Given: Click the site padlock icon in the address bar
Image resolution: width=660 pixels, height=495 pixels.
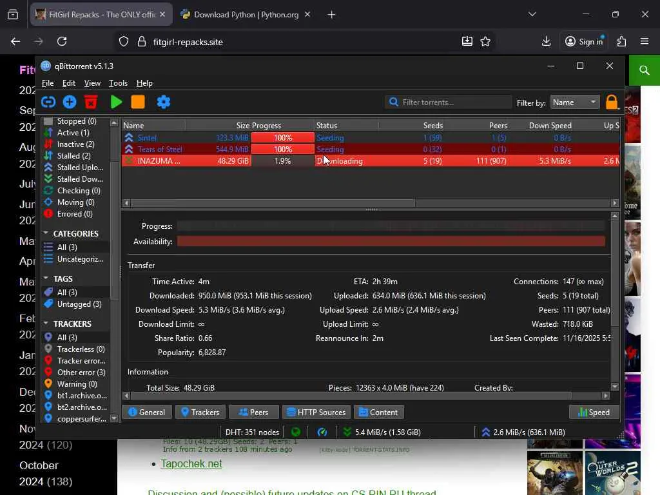Looking at the screenshot, I should [x=142, y=42].
